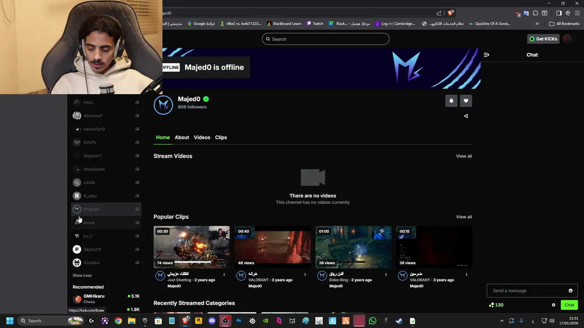Open Abunoo7 channel in sidebar

[x=106, y=116]
